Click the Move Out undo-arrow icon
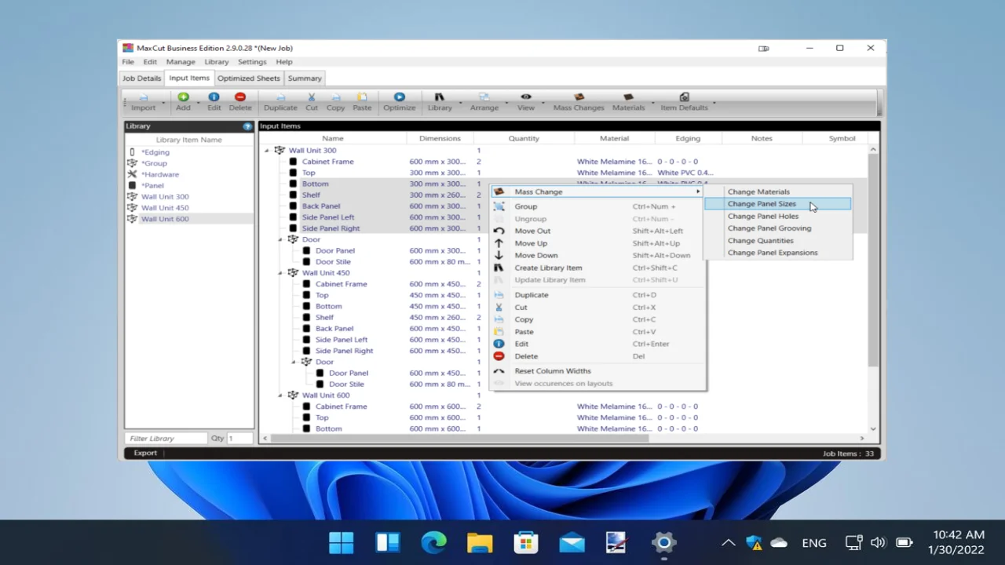 coord(499,231)
